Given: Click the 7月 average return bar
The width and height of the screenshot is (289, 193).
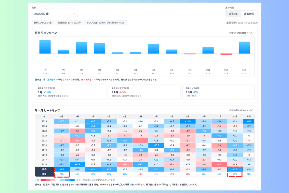Looking at the screenshot, I should click(154, 49).
